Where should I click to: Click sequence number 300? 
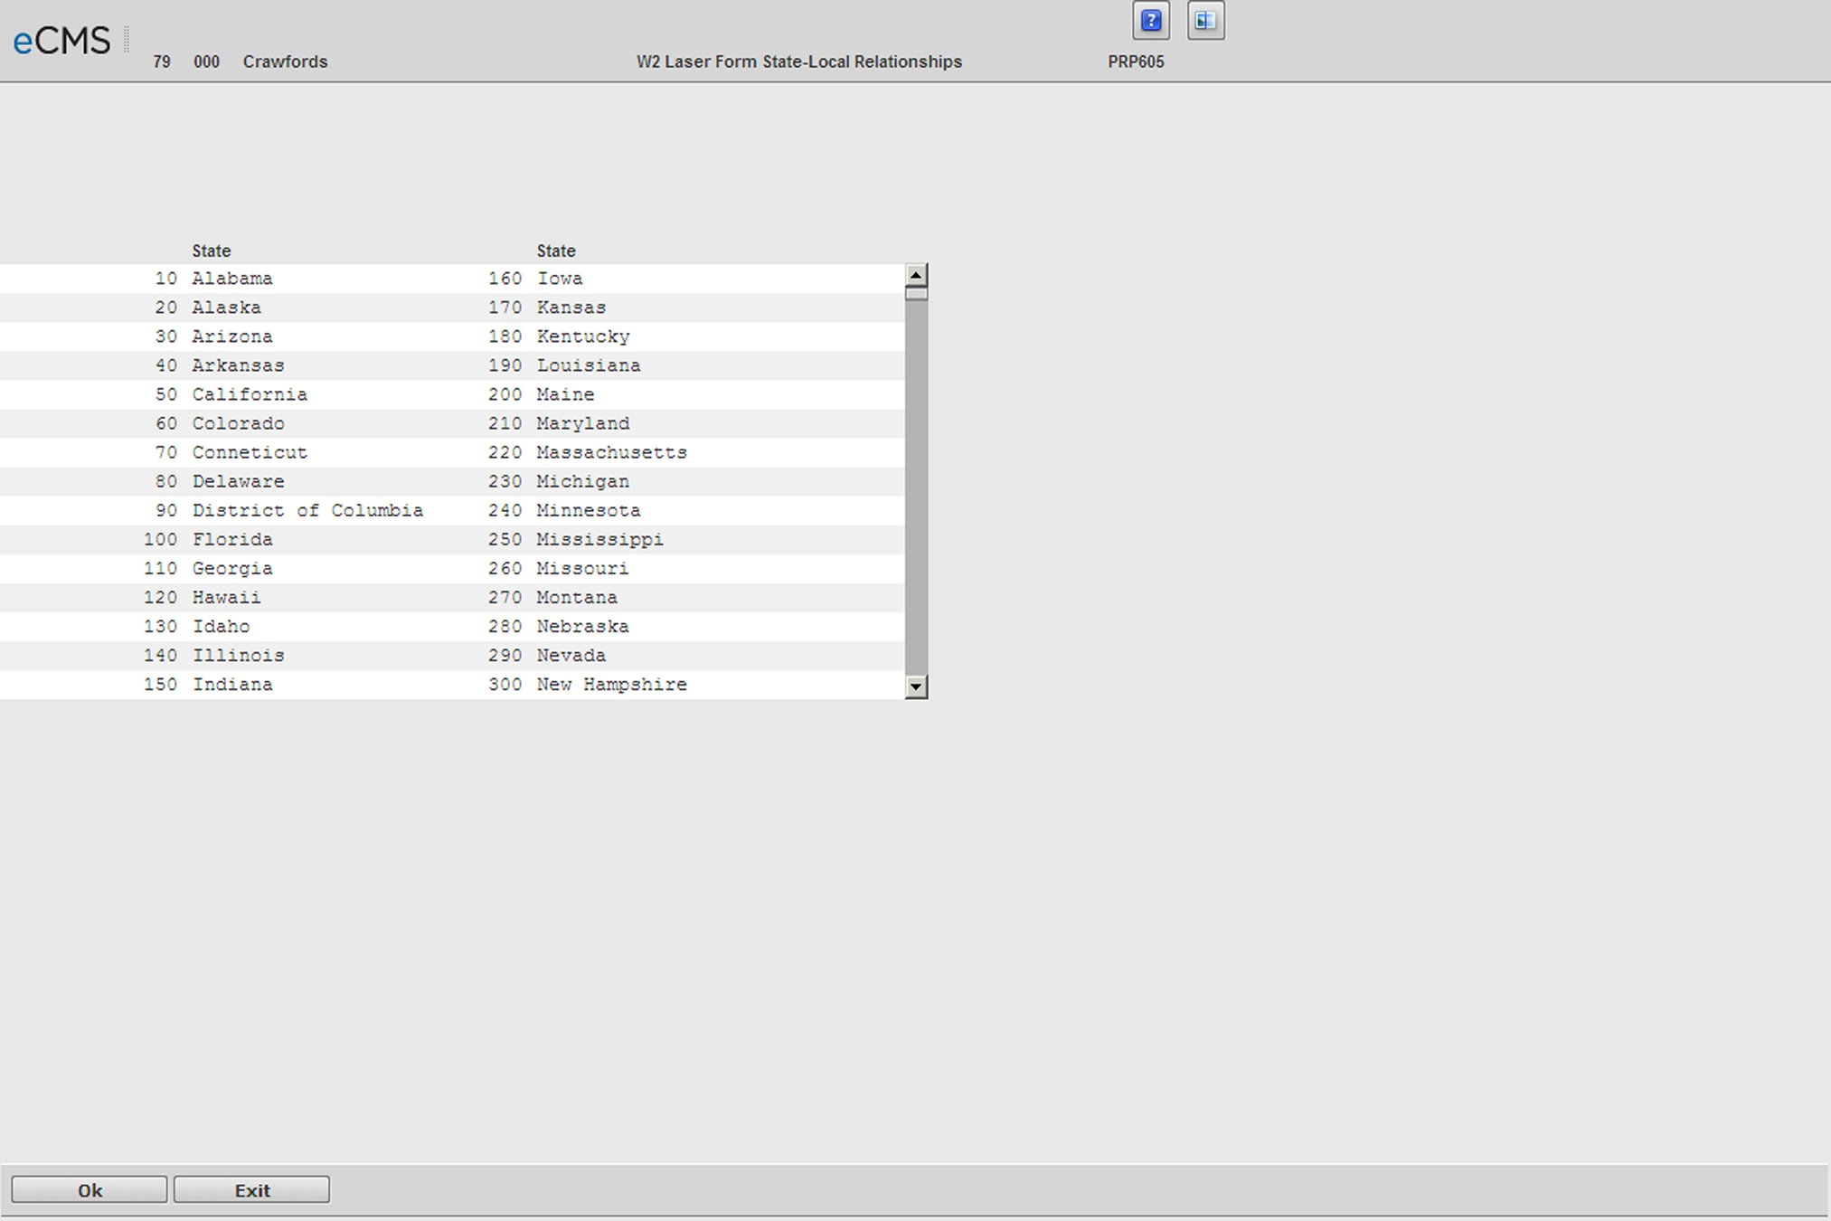click(505, 685)
